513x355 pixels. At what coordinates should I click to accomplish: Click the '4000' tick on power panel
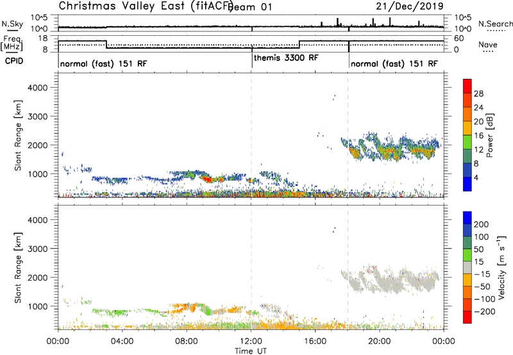(x=37, y=88)
